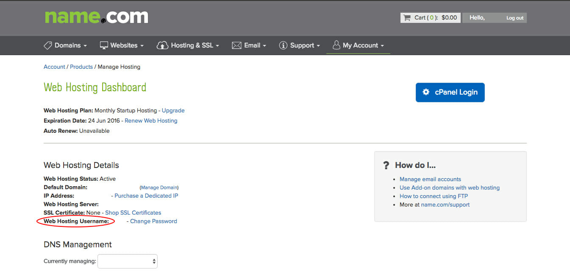Screen dimensions: 570x274
Task: Click the Web Hosting Server label
Action: pyautogui.click(x=71, y=204)
